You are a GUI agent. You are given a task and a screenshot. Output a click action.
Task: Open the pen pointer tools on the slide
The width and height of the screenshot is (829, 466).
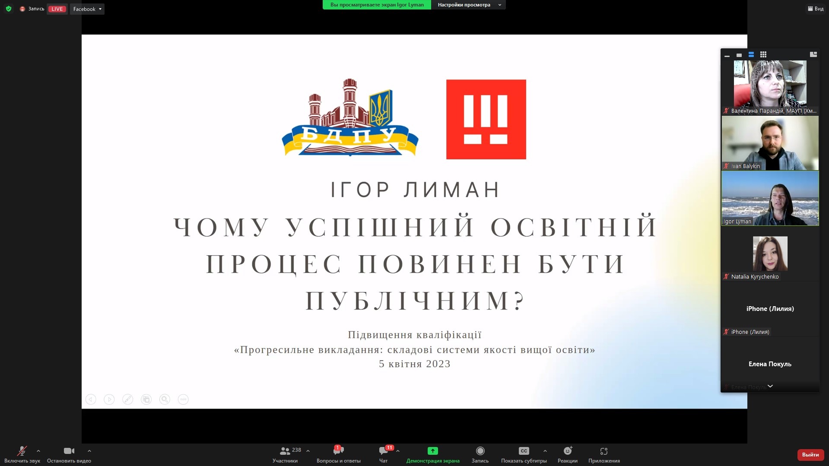tap(128, 399)
